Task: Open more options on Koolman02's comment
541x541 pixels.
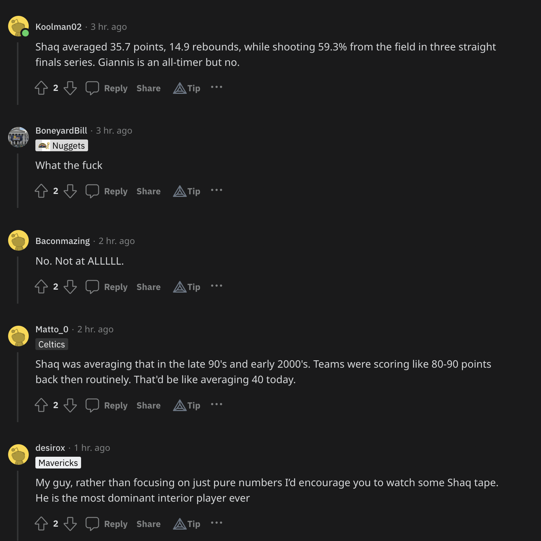Action: [217, 87]
